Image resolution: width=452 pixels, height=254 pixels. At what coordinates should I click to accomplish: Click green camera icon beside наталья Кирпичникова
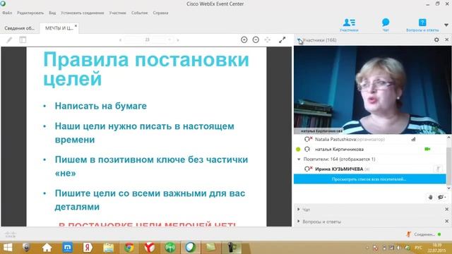tap(427, 149)
